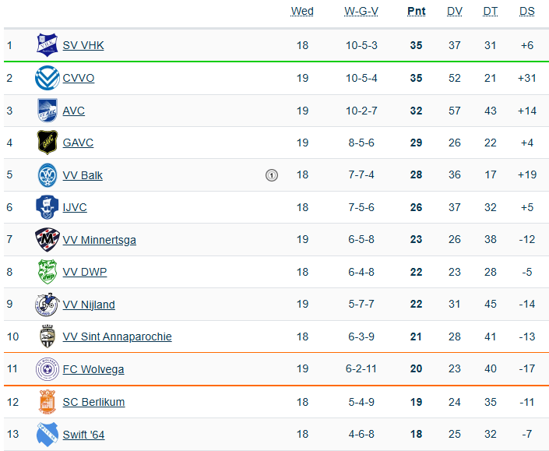
Task: Sort standings by W-G-V header
Action: coord(361,11)
